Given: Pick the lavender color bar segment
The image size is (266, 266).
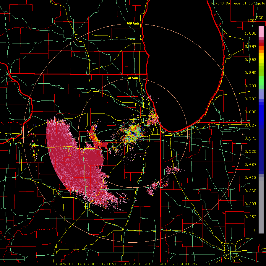Looking at the screenshot, I should click(261, 94).
